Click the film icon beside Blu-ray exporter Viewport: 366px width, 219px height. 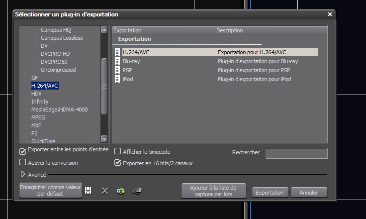(x=117, y=61)
